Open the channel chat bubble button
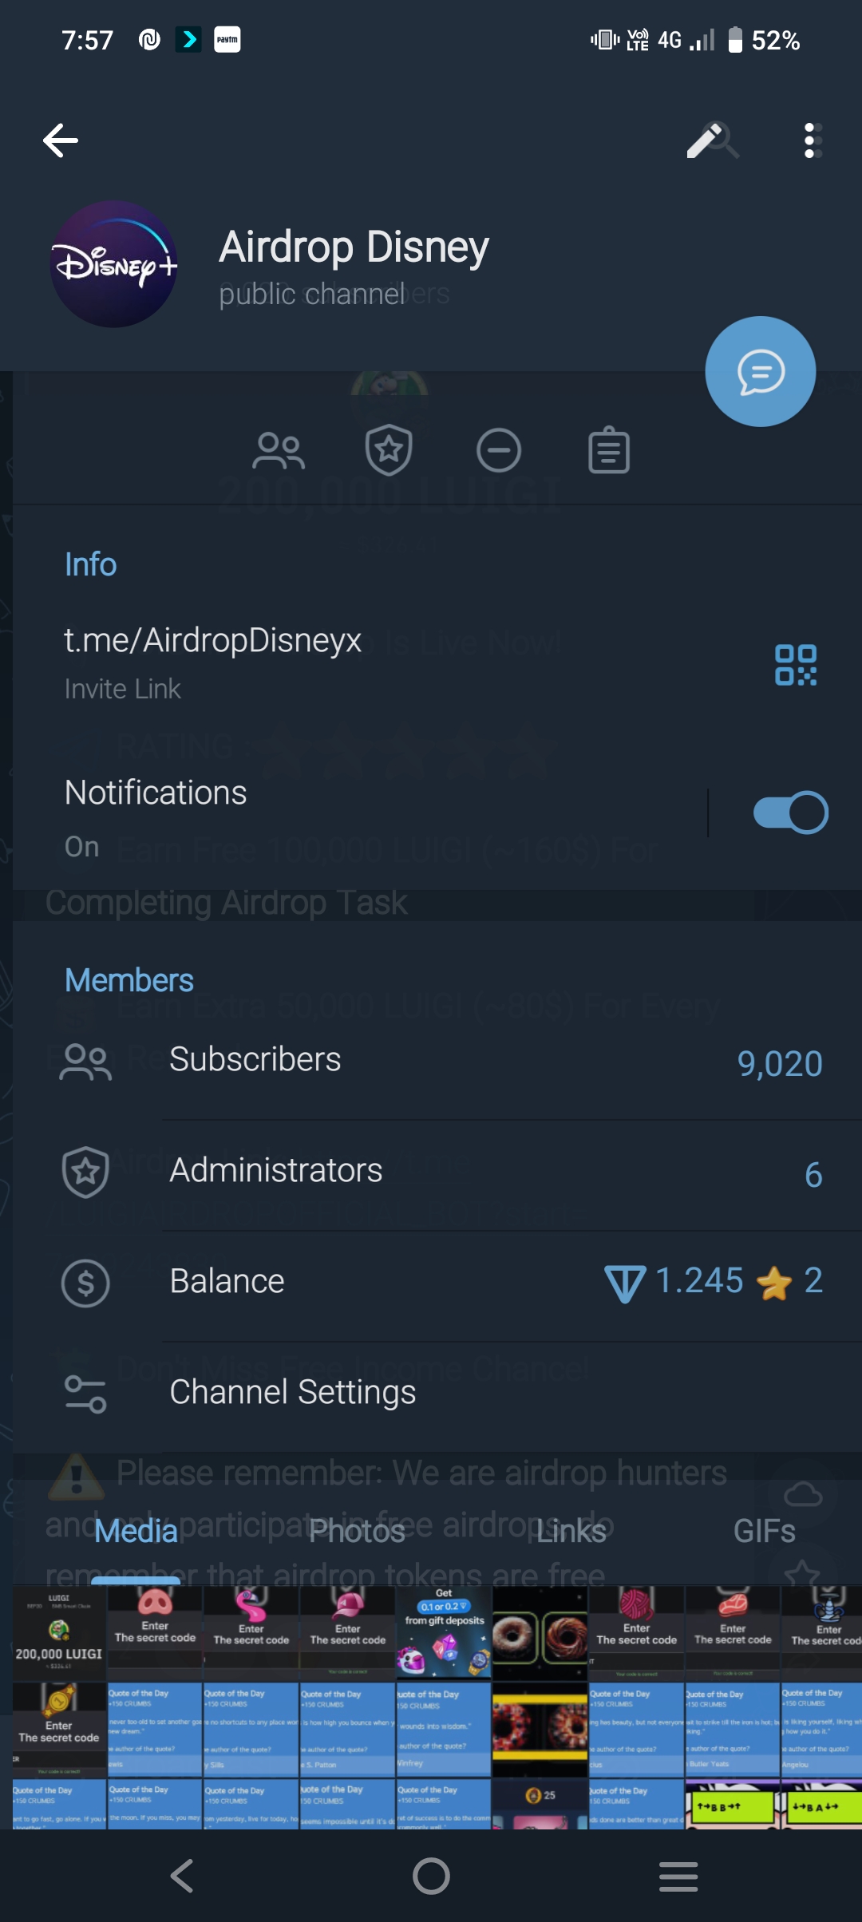This screenshot has width=862, height=1922. point(760,372)
